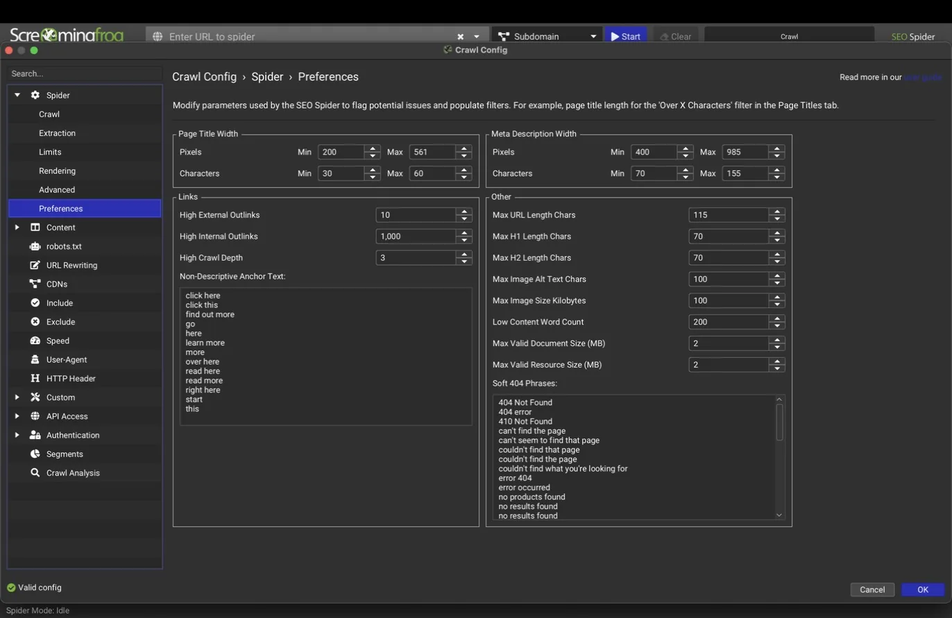Click the Crawl tab in main window
Screen dimensions: 952x618
click(x=789, y=37)
